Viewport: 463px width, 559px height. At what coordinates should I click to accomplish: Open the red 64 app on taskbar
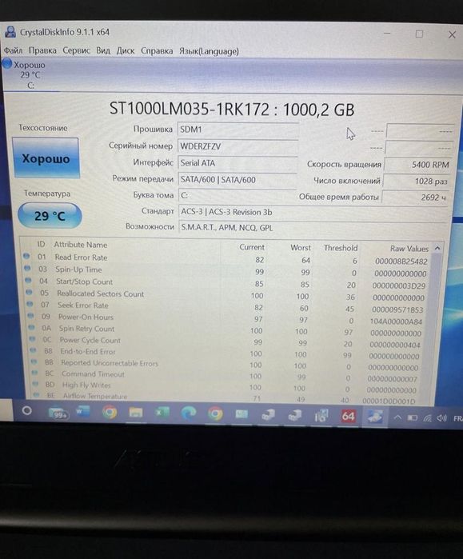(348, 416)
